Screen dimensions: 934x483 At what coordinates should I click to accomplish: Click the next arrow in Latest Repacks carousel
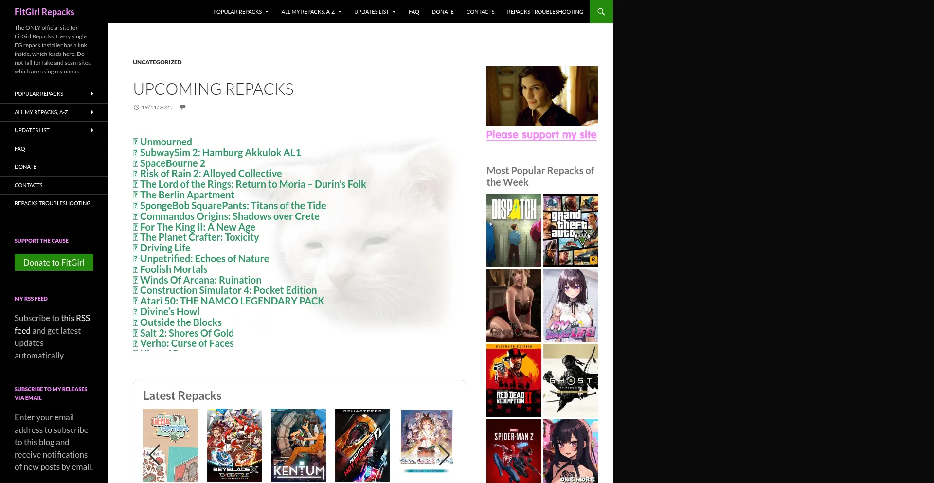[444, 454]
